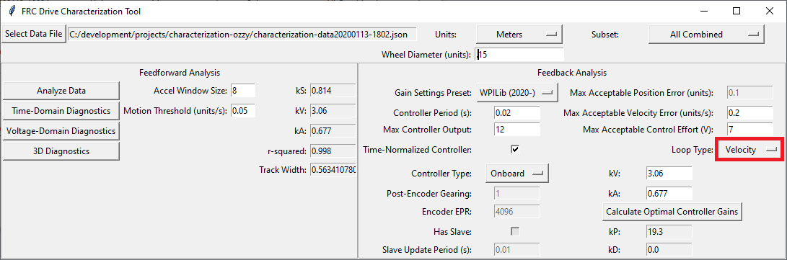The width and height of the screenshot is (787, 260).
Task: Click the Motion Threshold input field
Action: 243,111
